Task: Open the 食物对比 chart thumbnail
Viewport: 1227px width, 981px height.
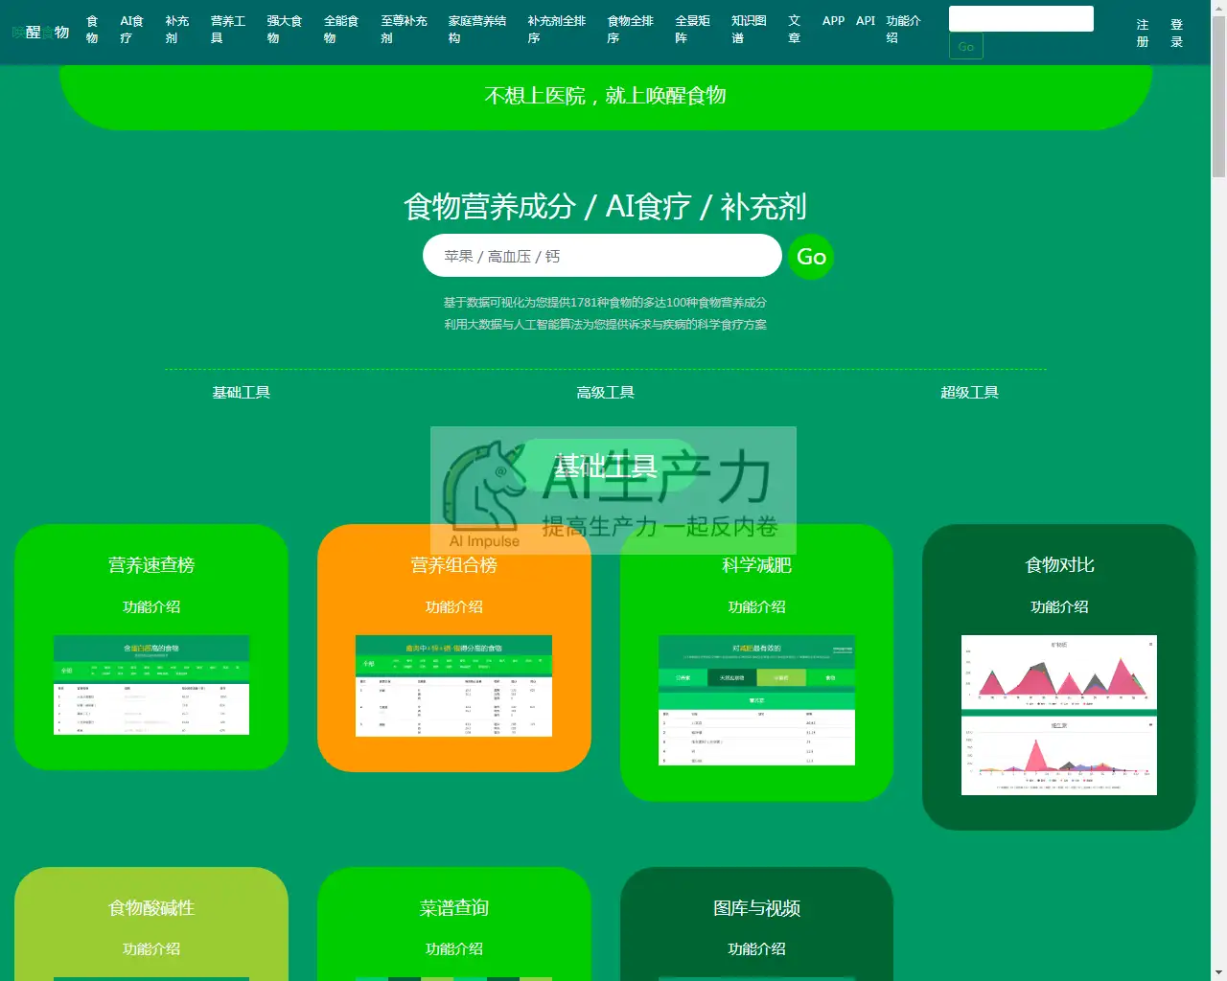Action: [x=1059, y=715]
